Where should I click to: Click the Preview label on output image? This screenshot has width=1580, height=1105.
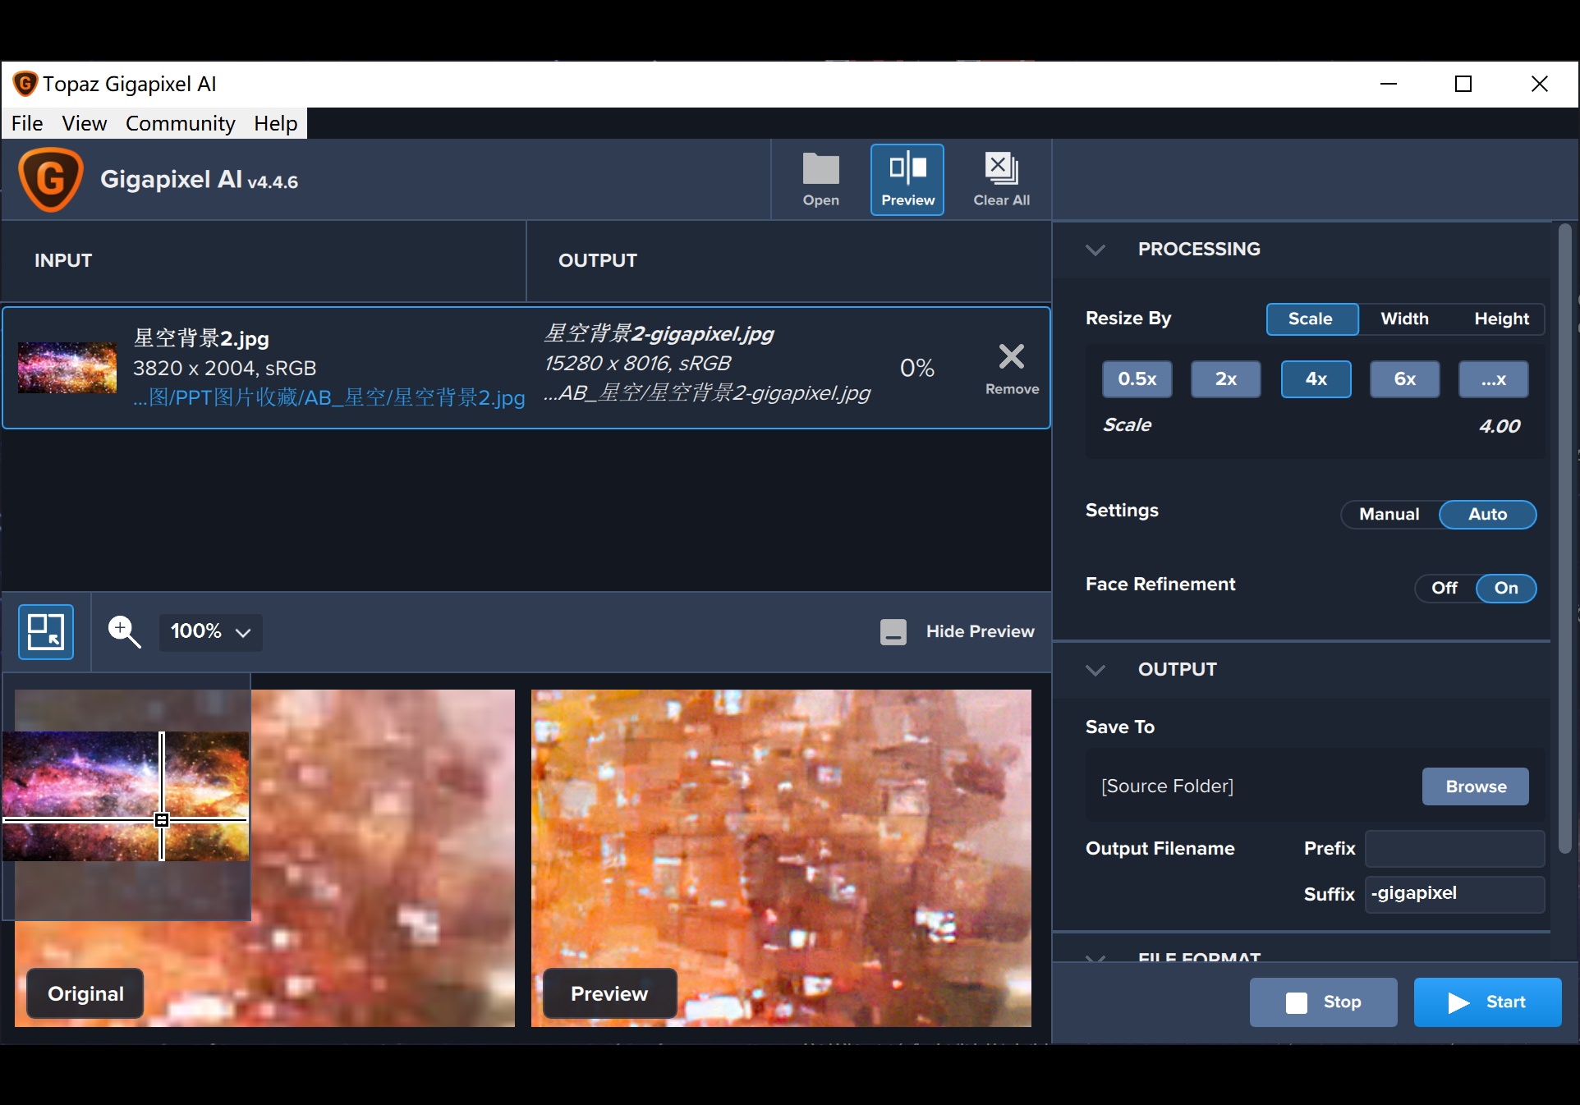(x=609, y=994)
